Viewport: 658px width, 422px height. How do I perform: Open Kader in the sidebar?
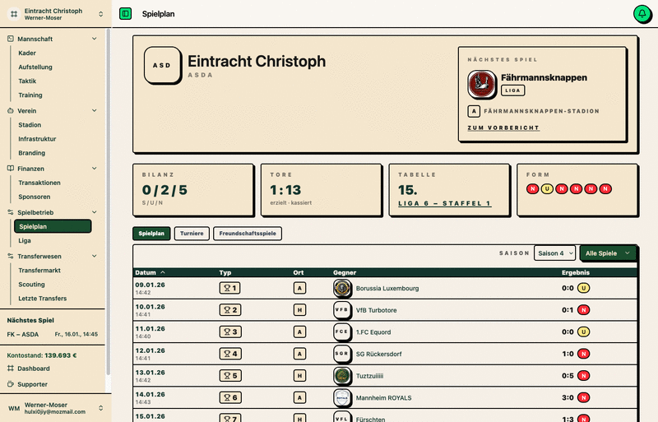tap(27, 53)
